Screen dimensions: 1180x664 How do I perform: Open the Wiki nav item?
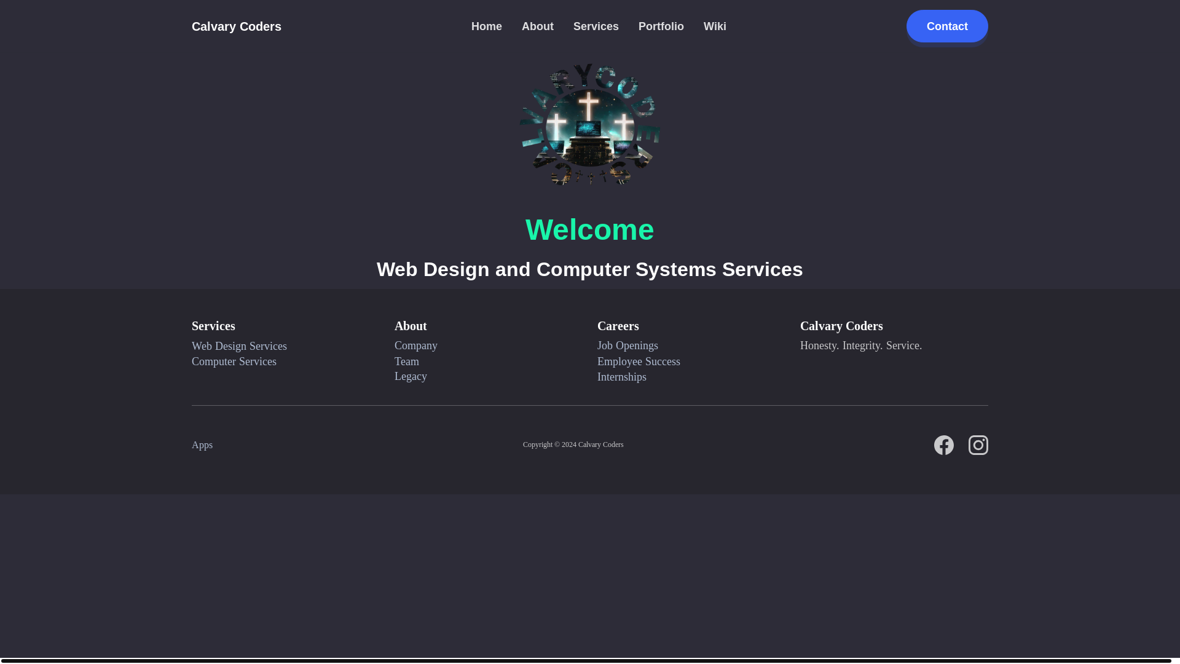715,26
